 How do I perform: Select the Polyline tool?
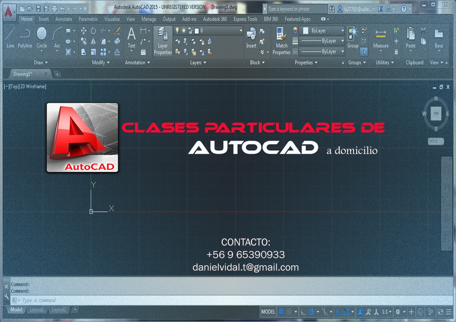point(25,38)
